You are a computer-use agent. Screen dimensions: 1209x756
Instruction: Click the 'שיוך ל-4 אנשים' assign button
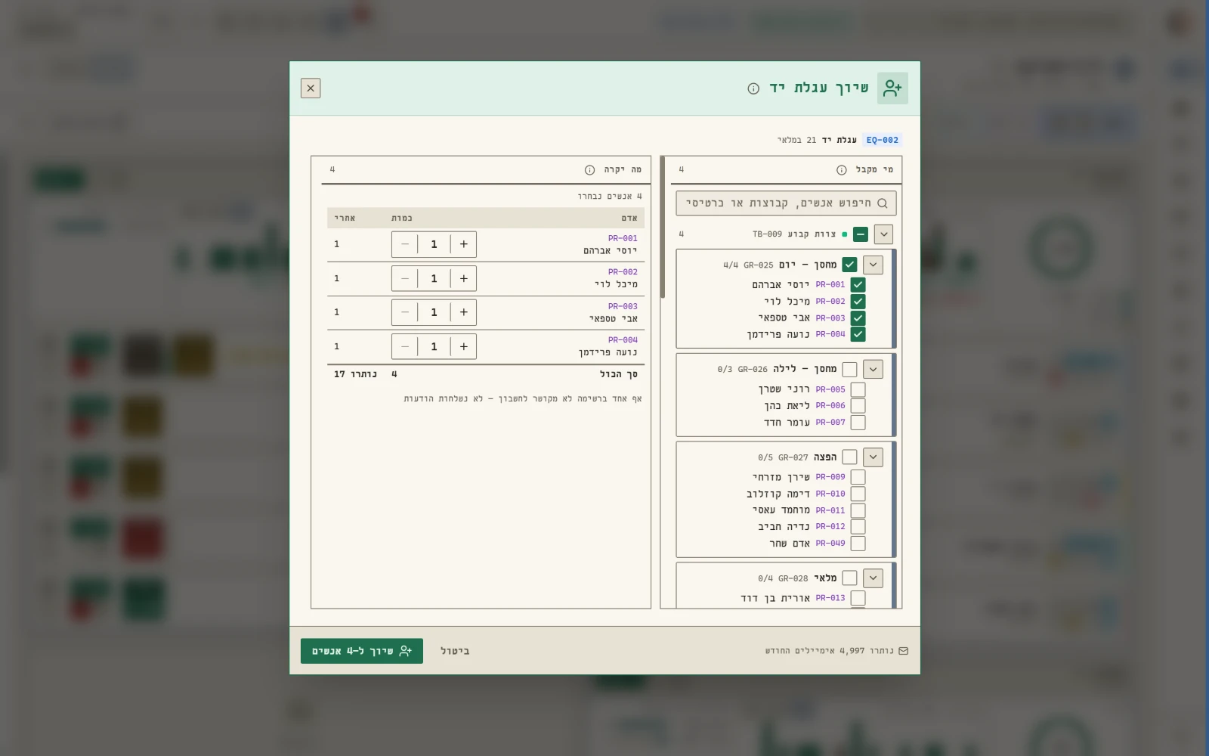click(362, 651)
